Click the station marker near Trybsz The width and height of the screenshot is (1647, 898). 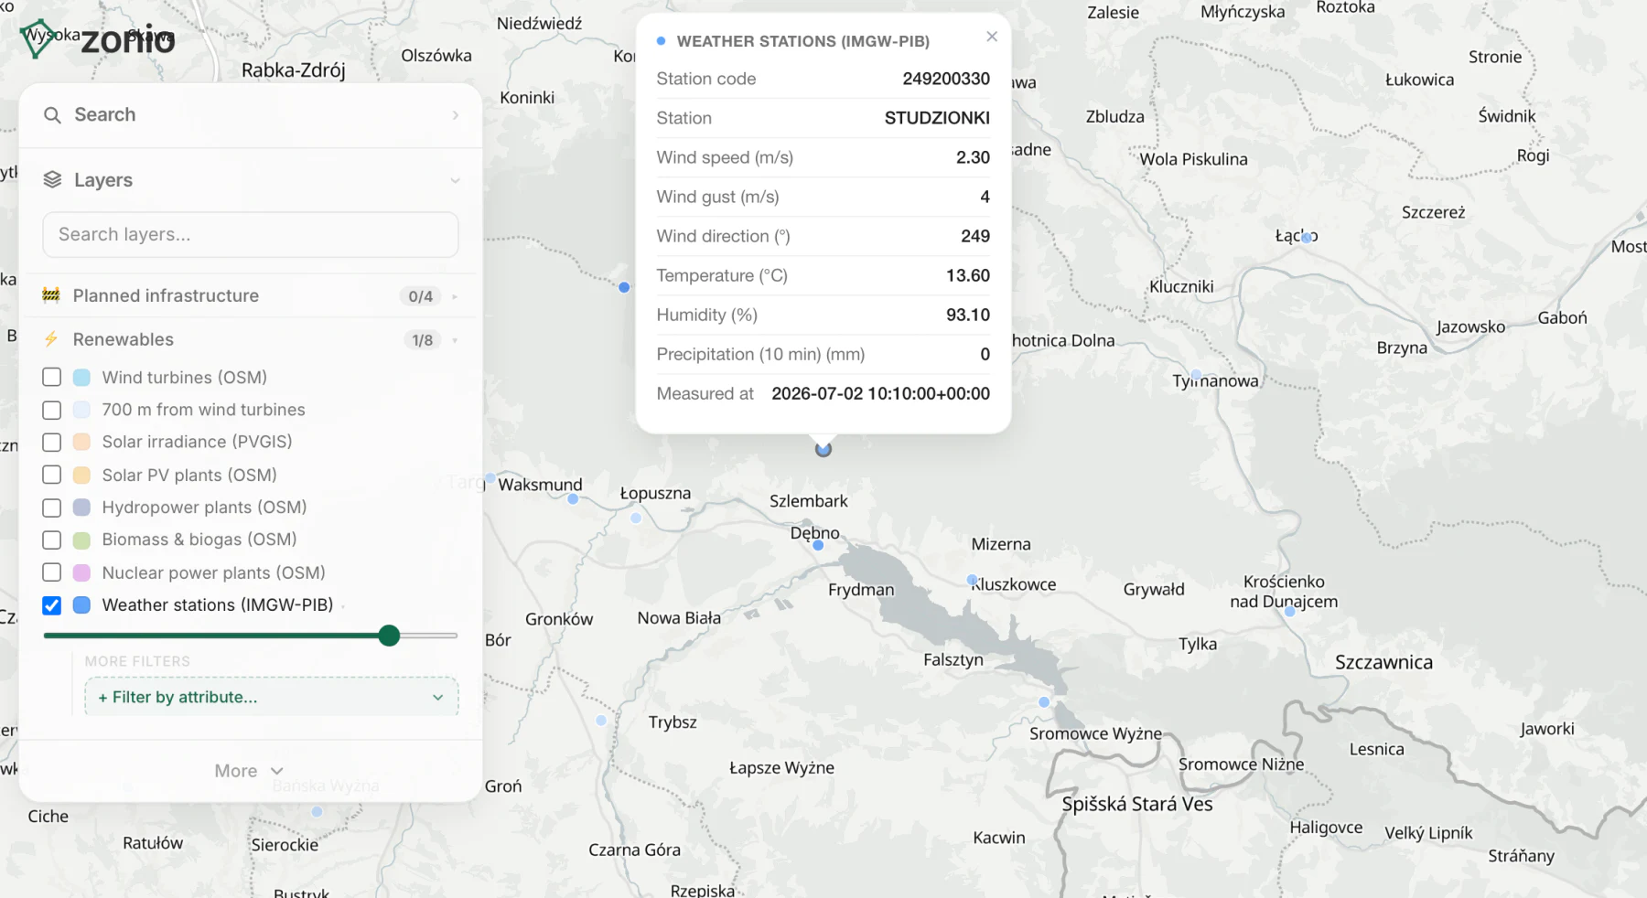[x=601, y=721]
